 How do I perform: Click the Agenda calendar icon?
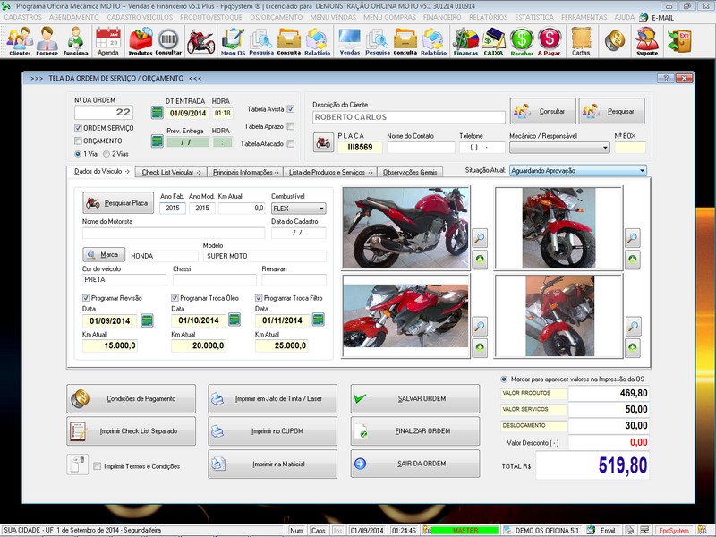tap(107, 39)
